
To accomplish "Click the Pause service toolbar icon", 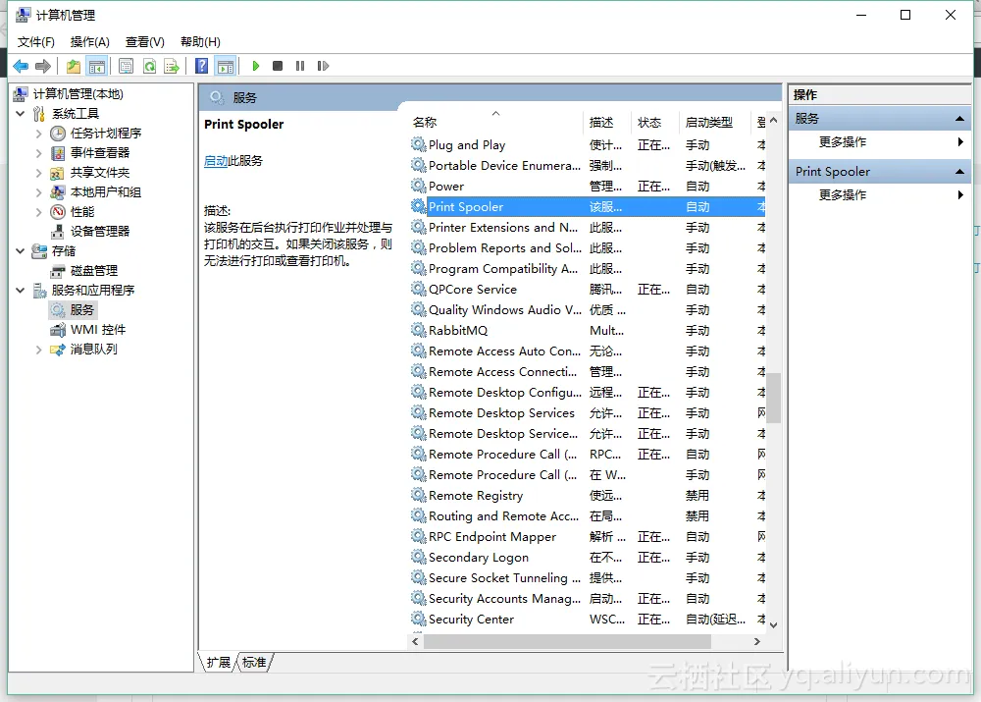I will coord(300,66).
